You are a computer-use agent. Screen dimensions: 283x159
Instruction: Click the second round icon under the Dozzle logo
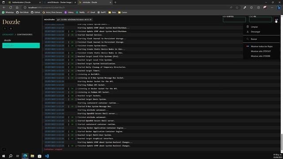[x=11, y=28]
